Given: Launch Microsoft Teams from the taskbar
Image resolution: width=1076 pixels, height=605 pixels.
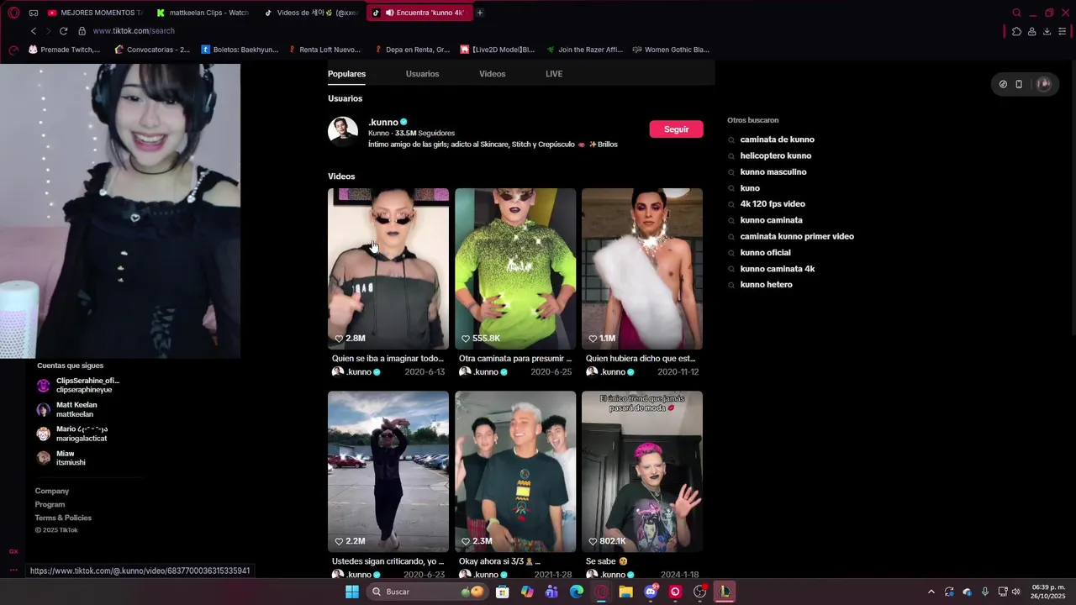Looking at the screenshot, I should click(x=551, y=592).
